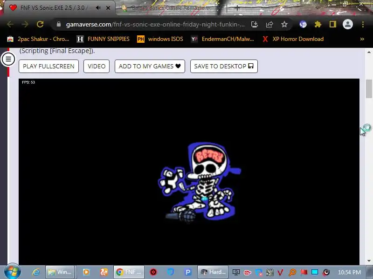Launch Internet Explorer from taskbar
373x279 pixels.
coord(36,272)
